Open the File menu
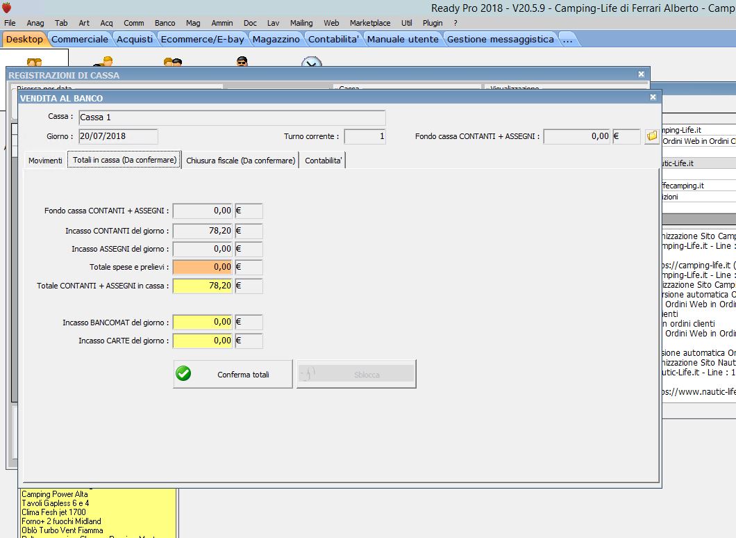 tap(10, 23)
